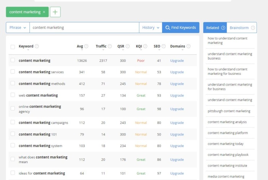Show the help tooltip on the Related tab
Screen dimensions: 268x180
[223, 28]
